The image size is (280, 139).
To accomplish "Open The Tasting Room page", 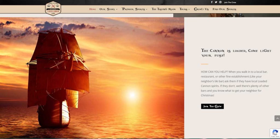I will [x=164, y=9].
